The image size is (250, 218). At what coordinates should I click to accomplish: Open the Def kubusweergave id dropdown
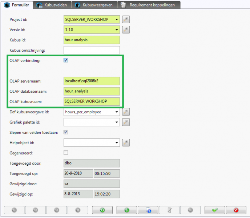click(117, 112)
